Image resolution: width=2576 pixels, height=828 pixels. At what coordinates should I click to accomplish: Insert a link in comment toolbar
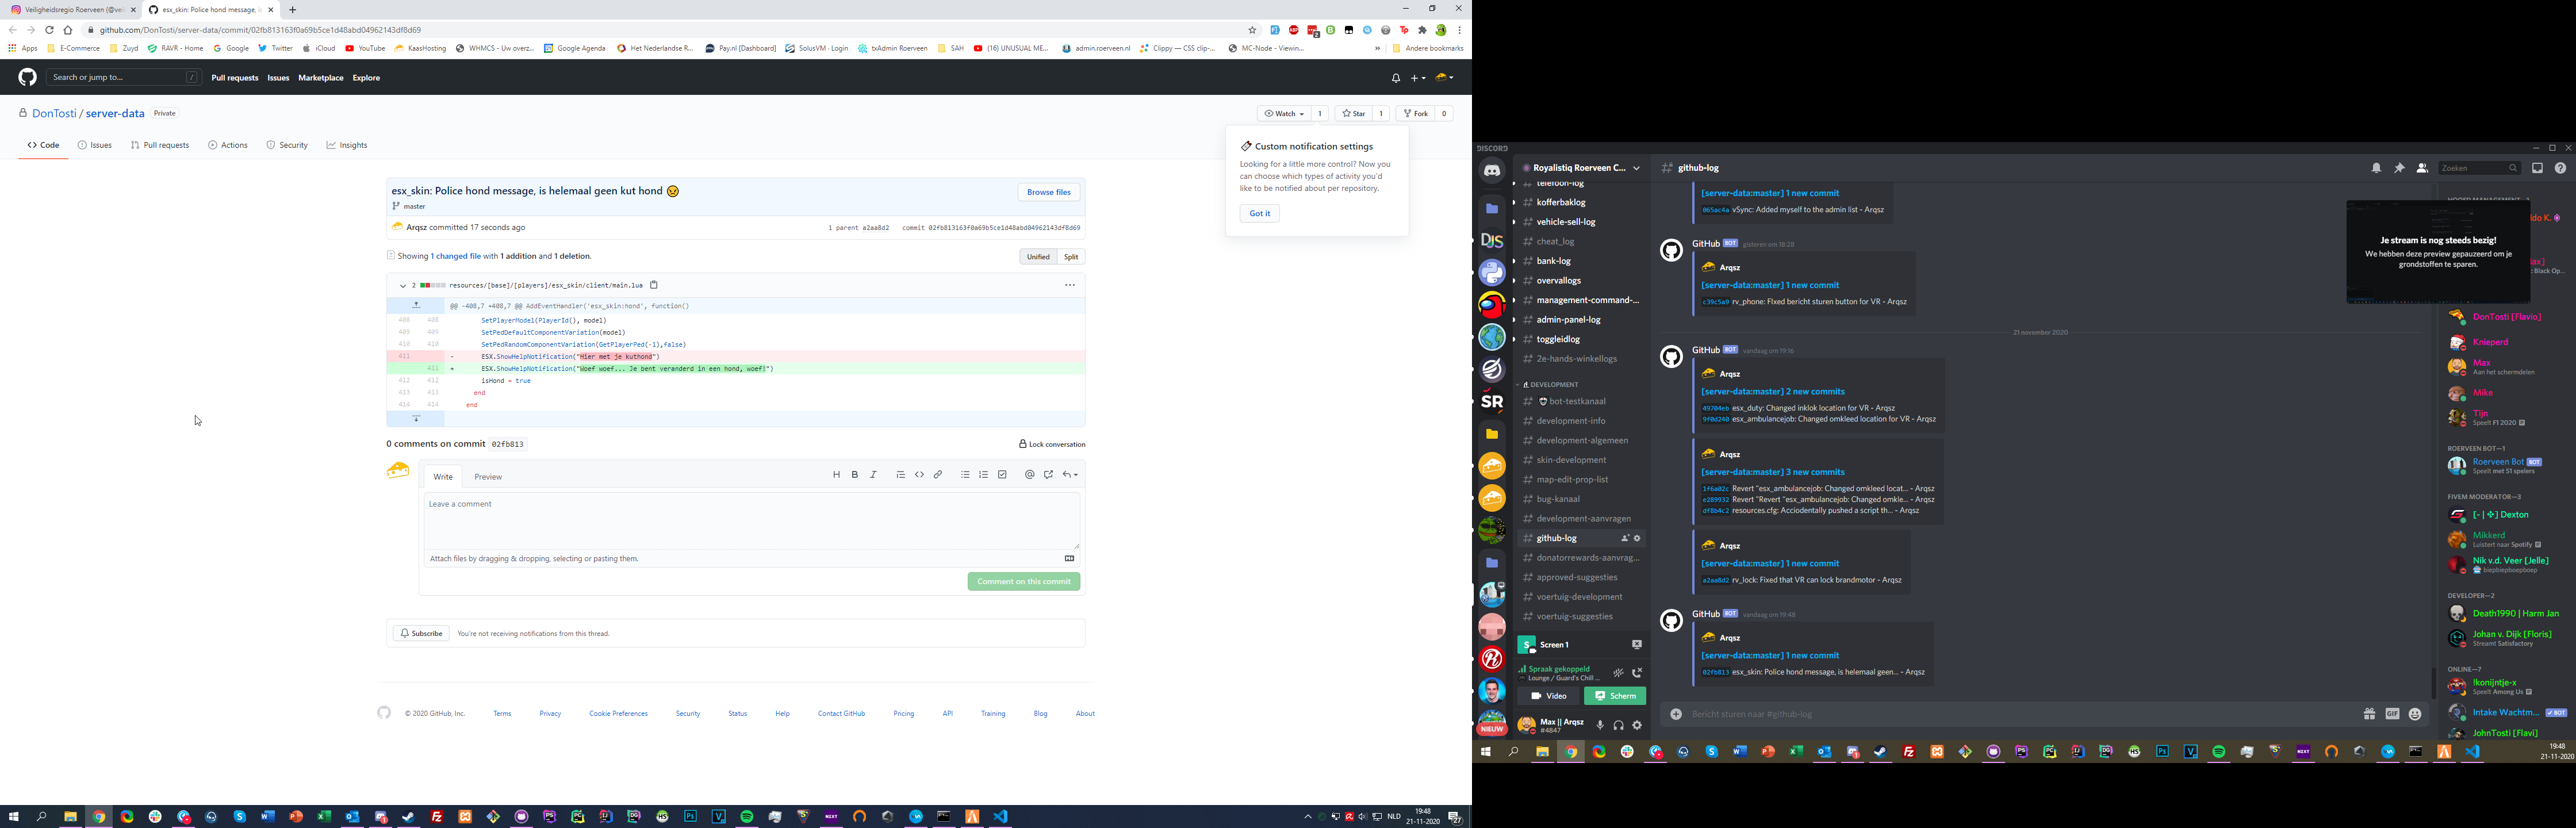938,475
